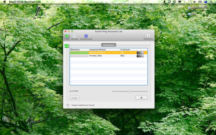Click file button on Suppliers/Church row

pyautogui.click(x=140, y=53)
